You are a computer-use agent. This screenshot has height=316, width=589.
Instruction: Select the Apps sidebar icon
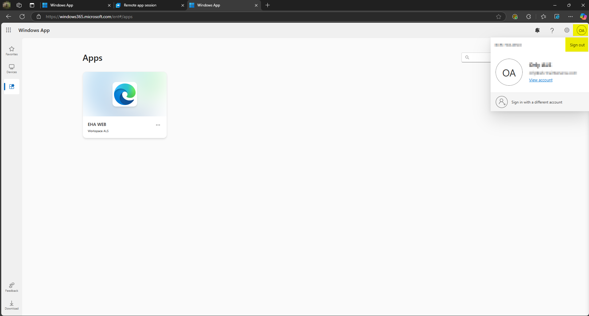pyautogui.click(x=12, y=87)
